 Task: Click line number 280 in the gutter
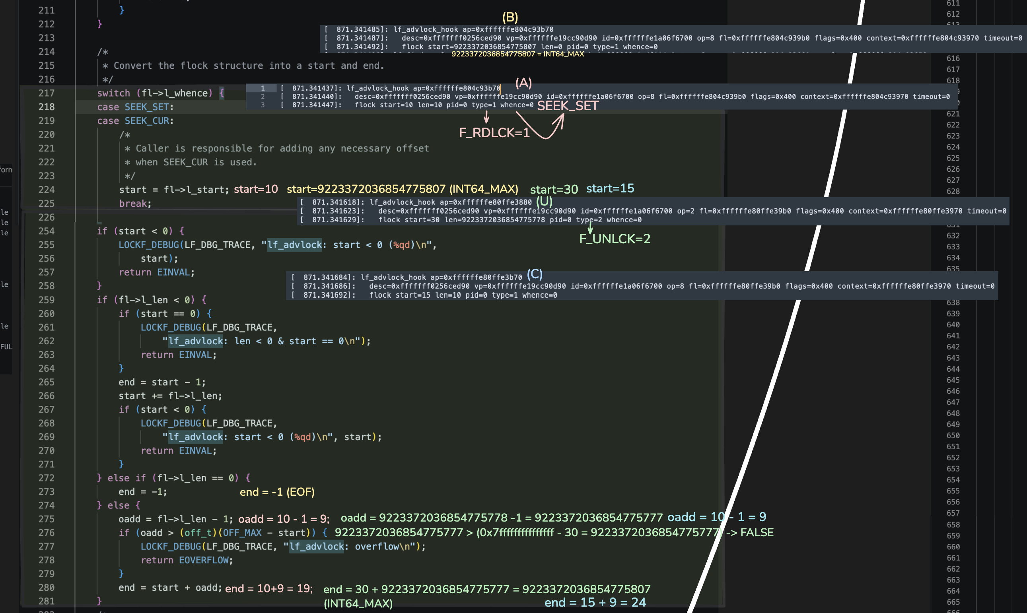coord(46,588)
